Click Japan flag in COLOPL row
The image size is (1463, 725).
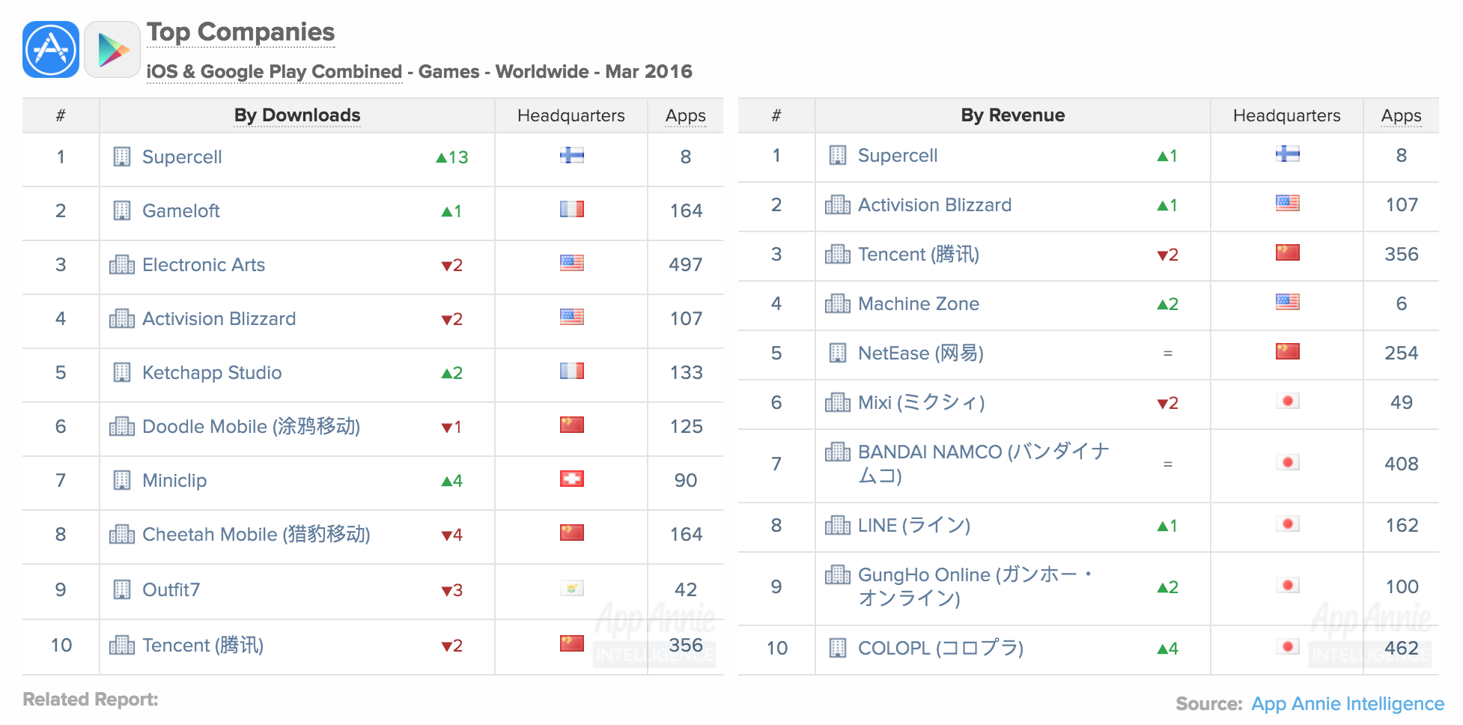click(1288, 647)
